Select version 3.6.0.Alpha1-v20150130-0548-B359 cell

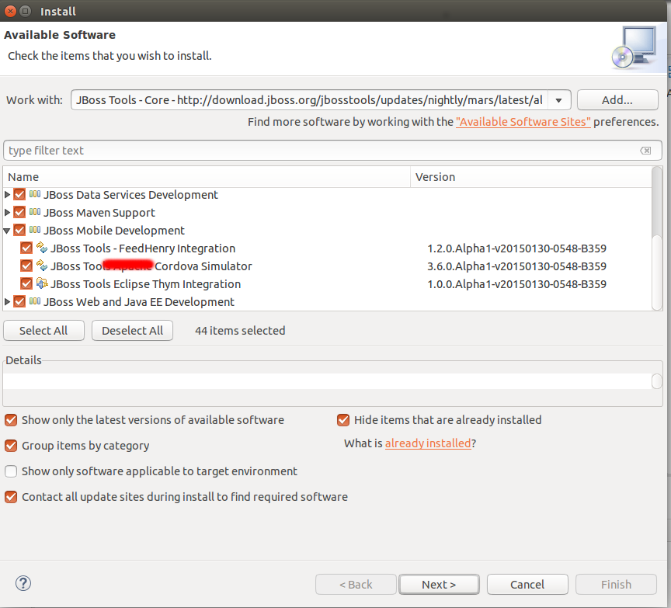coord(516,266)
